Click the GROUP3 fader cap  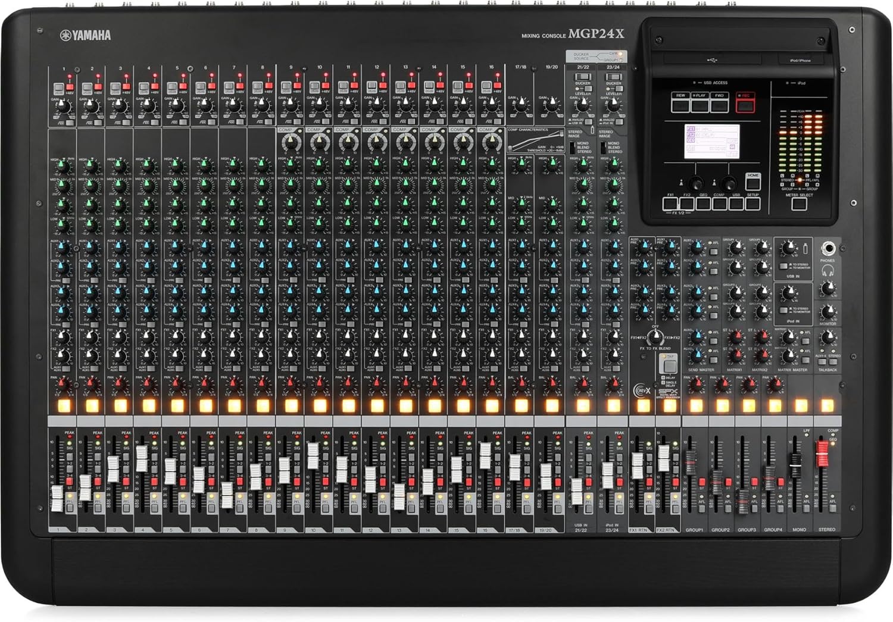[744, 501]
